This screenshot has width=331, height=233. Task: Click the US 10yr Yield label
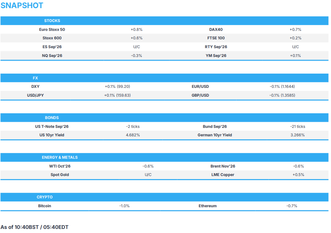[x=52, y=135]
